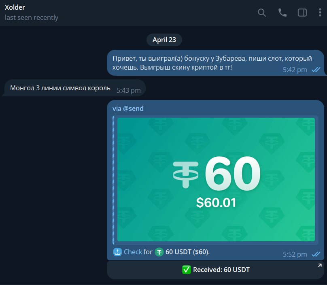The image size is (327, 285).
Task: Click the Crypto Bot icon beside 'Check for'
Action: tap(117, 252)
